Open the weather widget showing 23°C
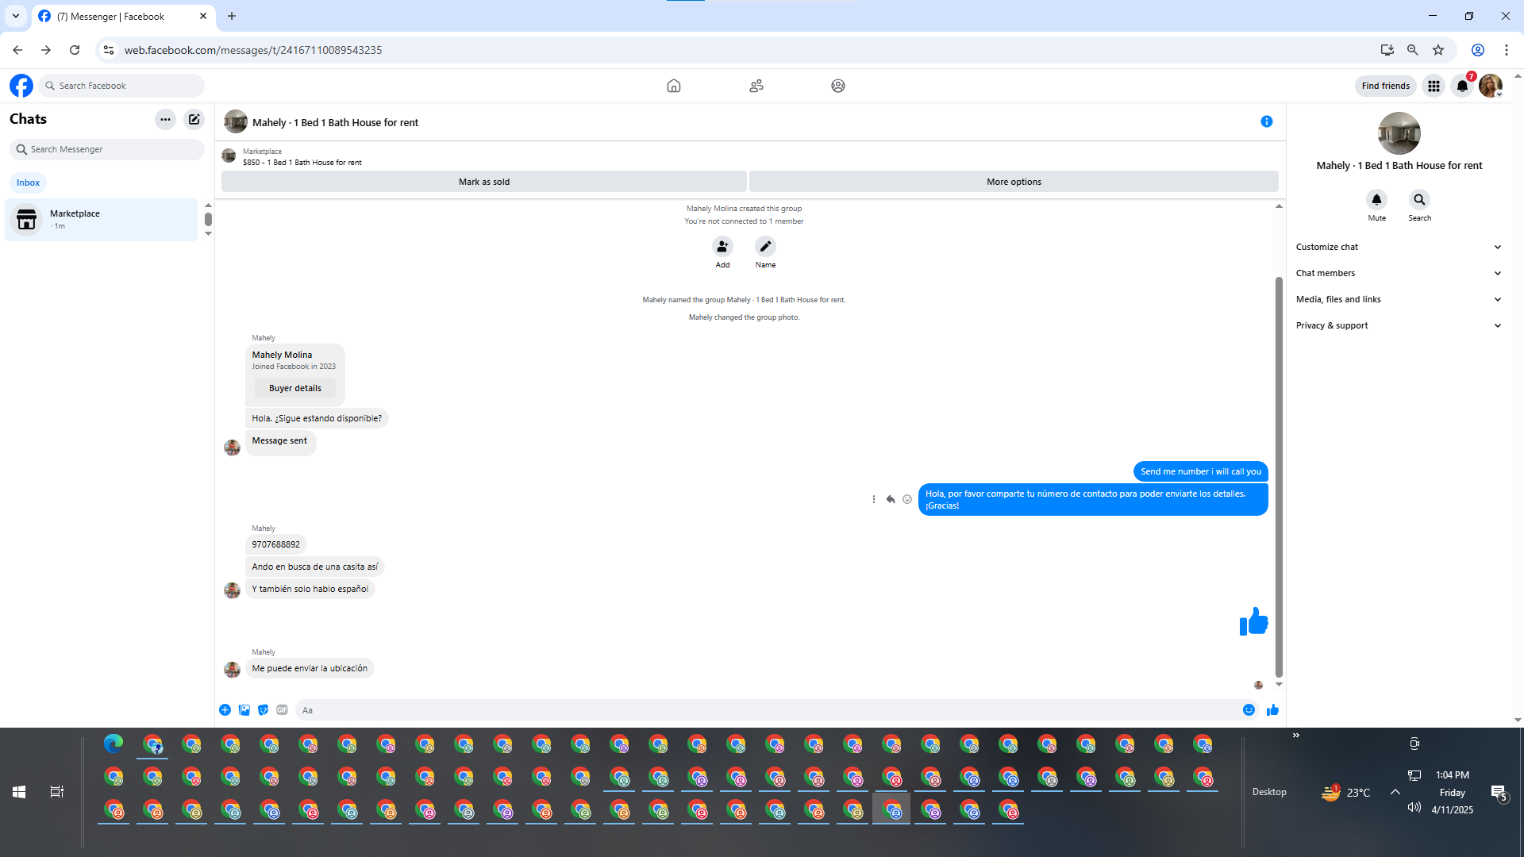The height and width of the screenshot is (857, 1524). click(x=1346, y=792)
